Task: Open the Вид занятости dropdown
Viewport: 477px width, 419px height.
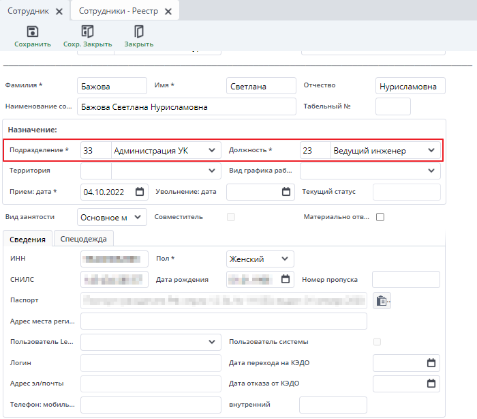Action: pos(138,217)
